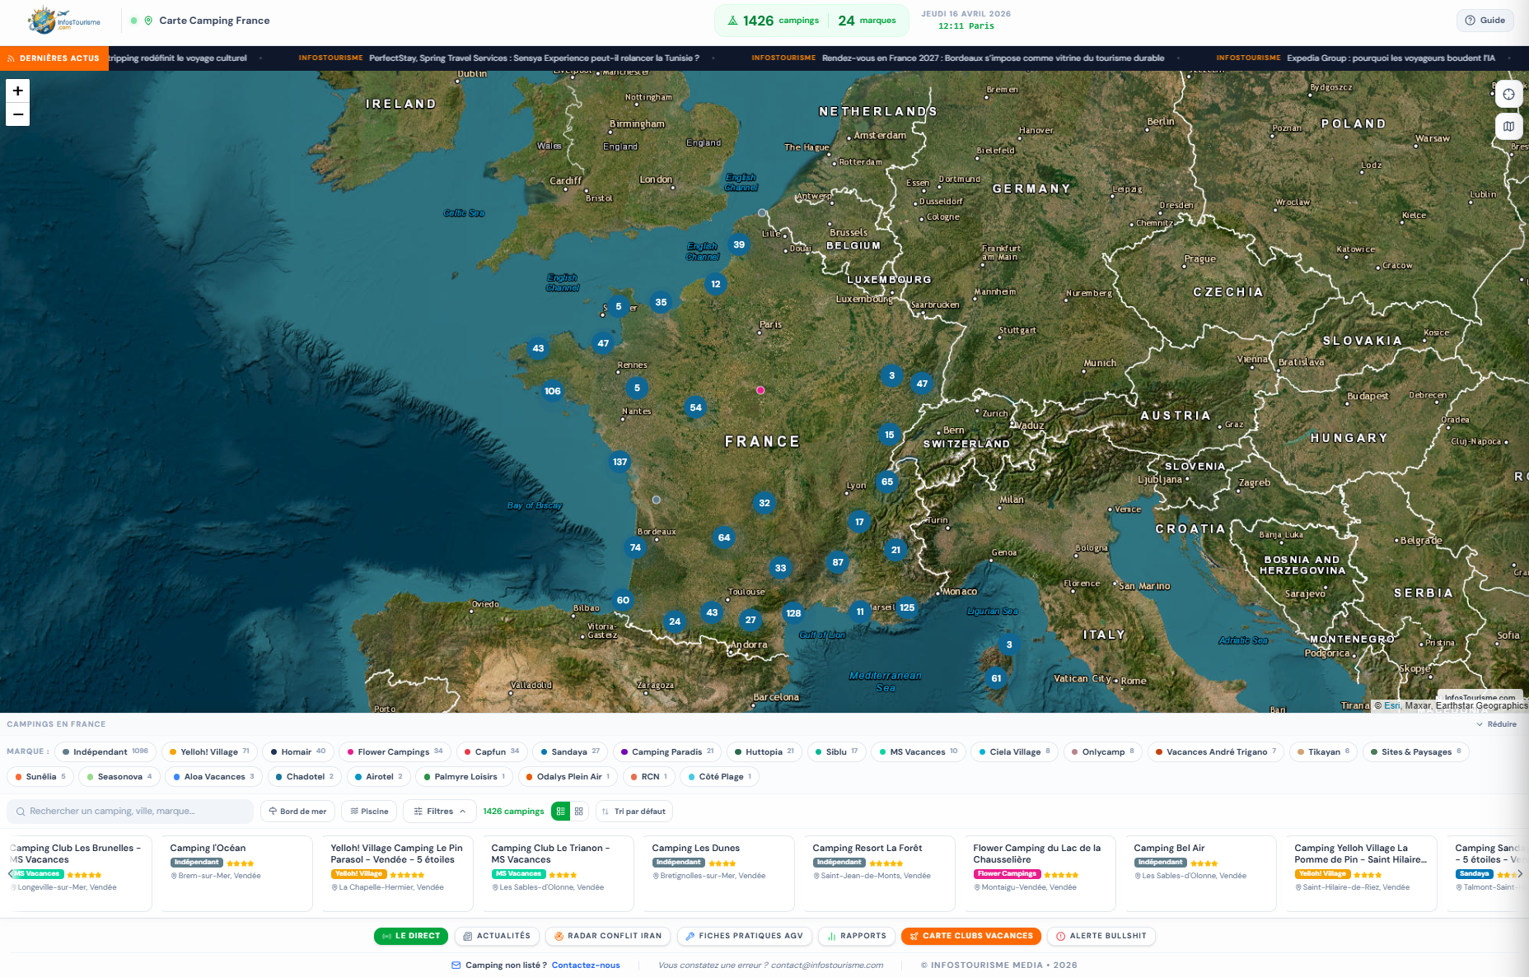Click the Contactez-nous link
This screenshot has height=977, width=1529.
(585, 965)
